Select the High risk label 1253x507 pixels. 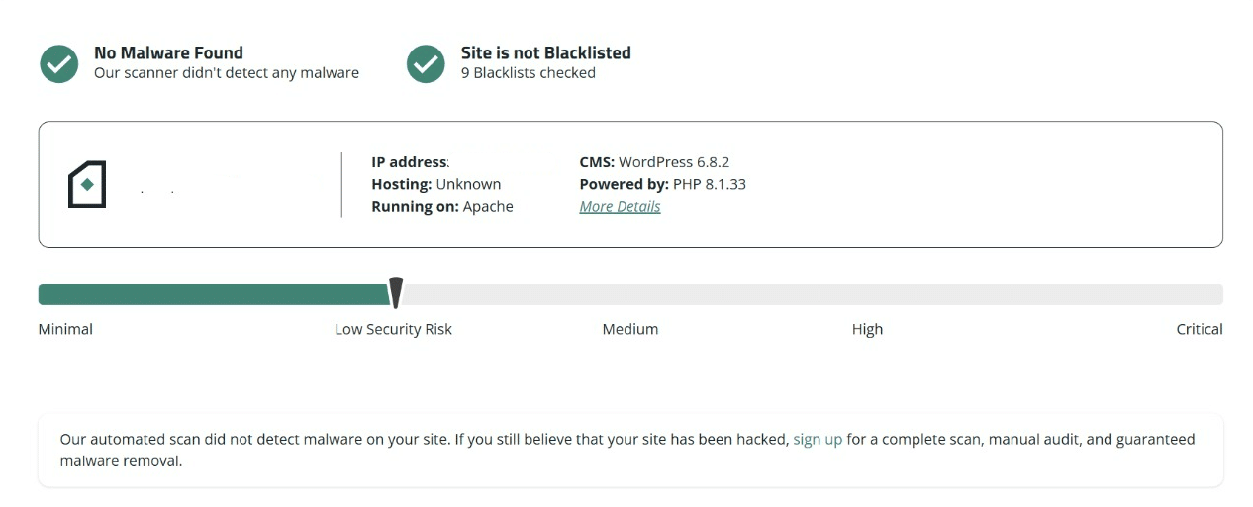(x=867, y=329)
